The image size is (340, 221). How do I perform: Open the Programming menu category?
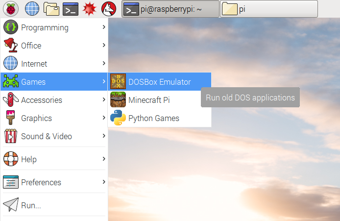coord(54,27)
